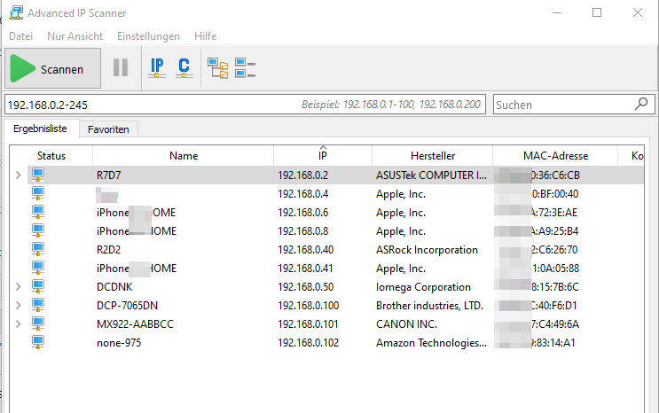The height and width of the screenshot is (413, 659).
Task: Click the C subnet class toolbar icon
Action: tap(184, 67)
